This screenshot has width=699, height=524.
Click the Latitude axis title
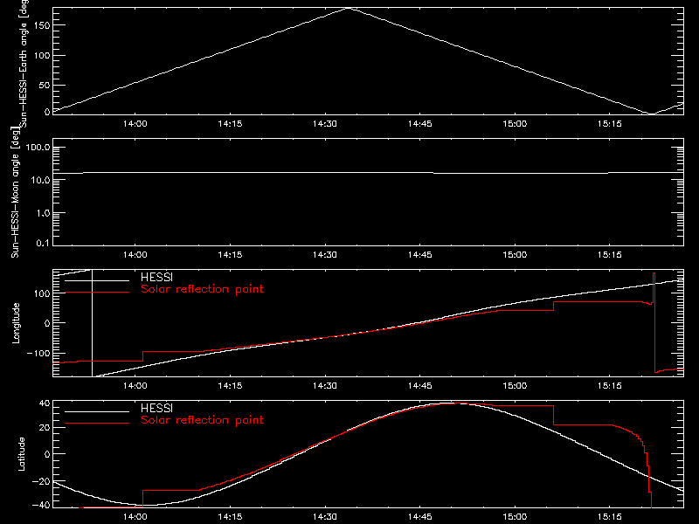coord(21,453)
